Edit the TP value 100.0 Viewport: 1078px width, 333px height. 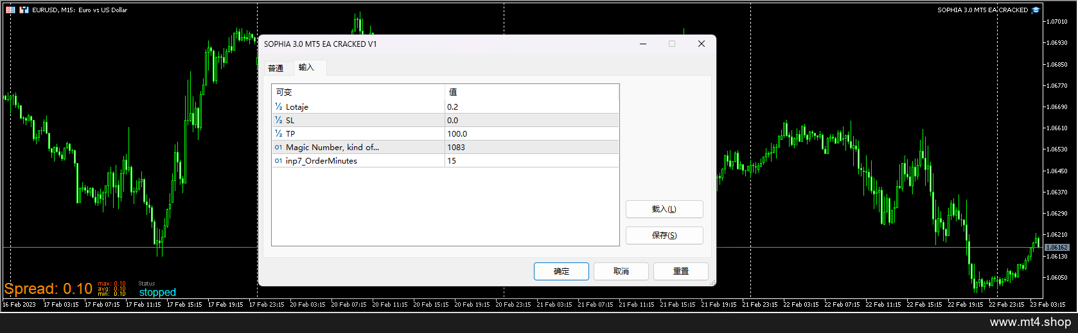(532, 134)
